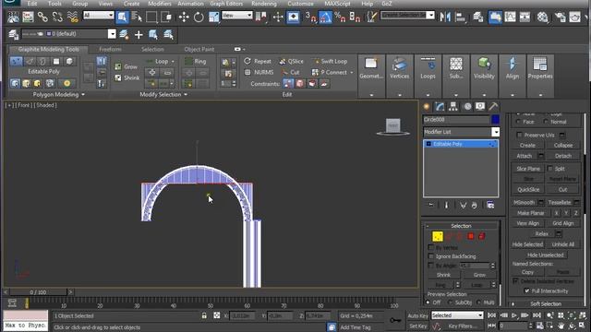591x332 pixels.
Task: Switch to the Freeform ribbon tab
Action: pos(110,49)
